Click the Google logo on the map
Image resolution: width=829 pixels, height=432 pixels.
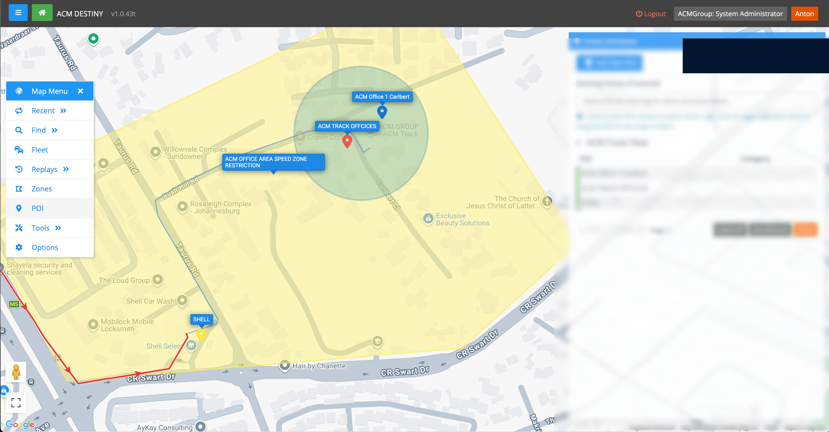pos(20,424)
